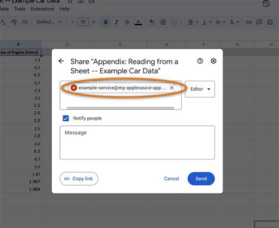
Task: Open share settings gear icon
Action: (213, 61)
